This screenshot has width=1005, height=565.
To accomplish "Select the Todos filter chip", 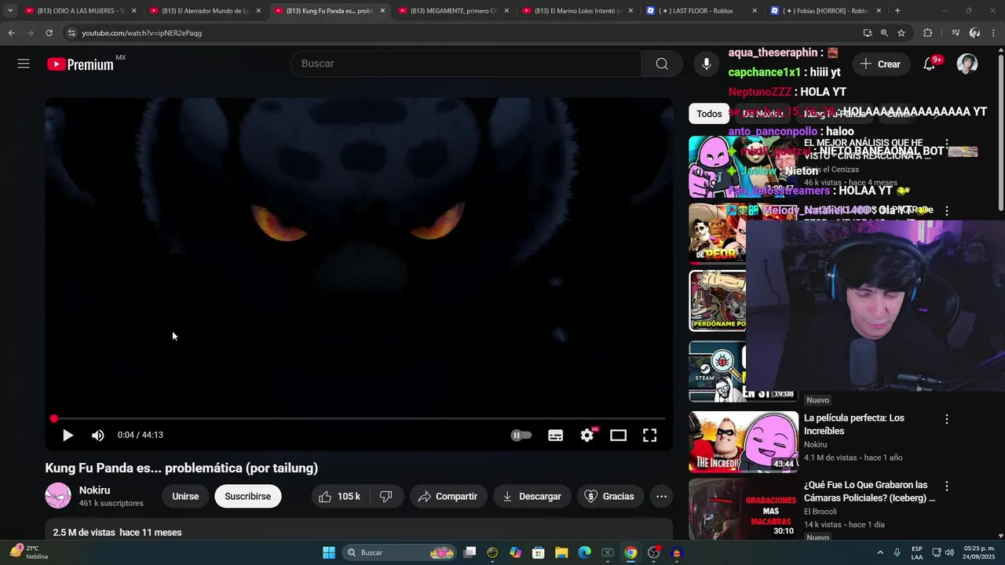I will point(709,114).
